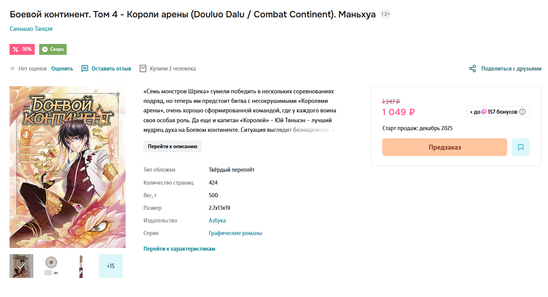Click the review comment icon

pyautogui.click(x=85, y=68)
